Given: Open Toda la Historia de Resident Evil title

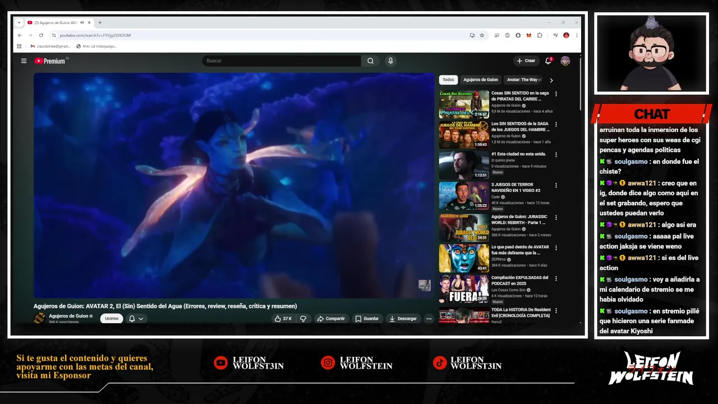Looking at the screenshot, I should point(521,313).
